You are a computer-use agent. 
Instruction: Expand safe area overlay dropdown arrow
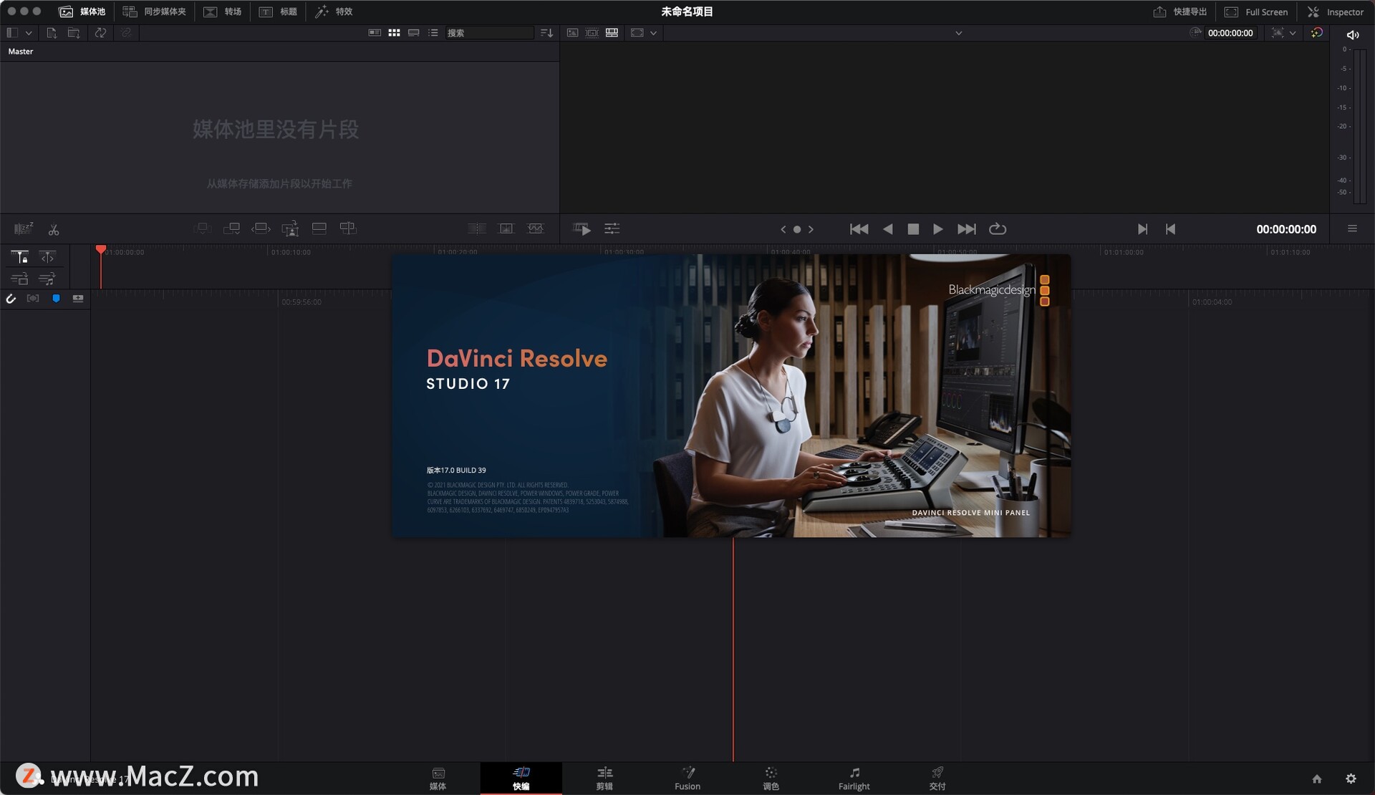1293,33
